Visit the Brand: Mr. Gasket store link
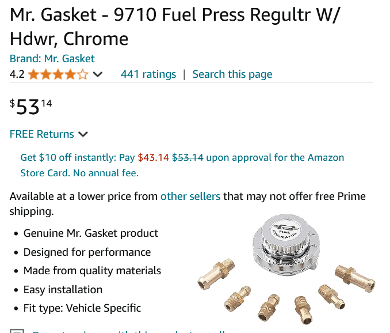 tap(52, 59)
